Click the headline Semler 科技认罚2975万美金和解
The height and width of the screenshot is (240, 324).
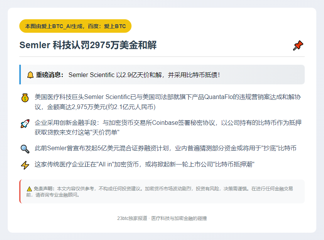click(x=88, y=45)
